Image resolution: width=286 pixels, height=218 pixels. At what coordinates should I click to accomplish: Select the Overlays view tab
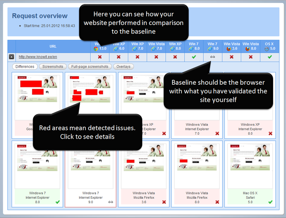coord(123,66)
